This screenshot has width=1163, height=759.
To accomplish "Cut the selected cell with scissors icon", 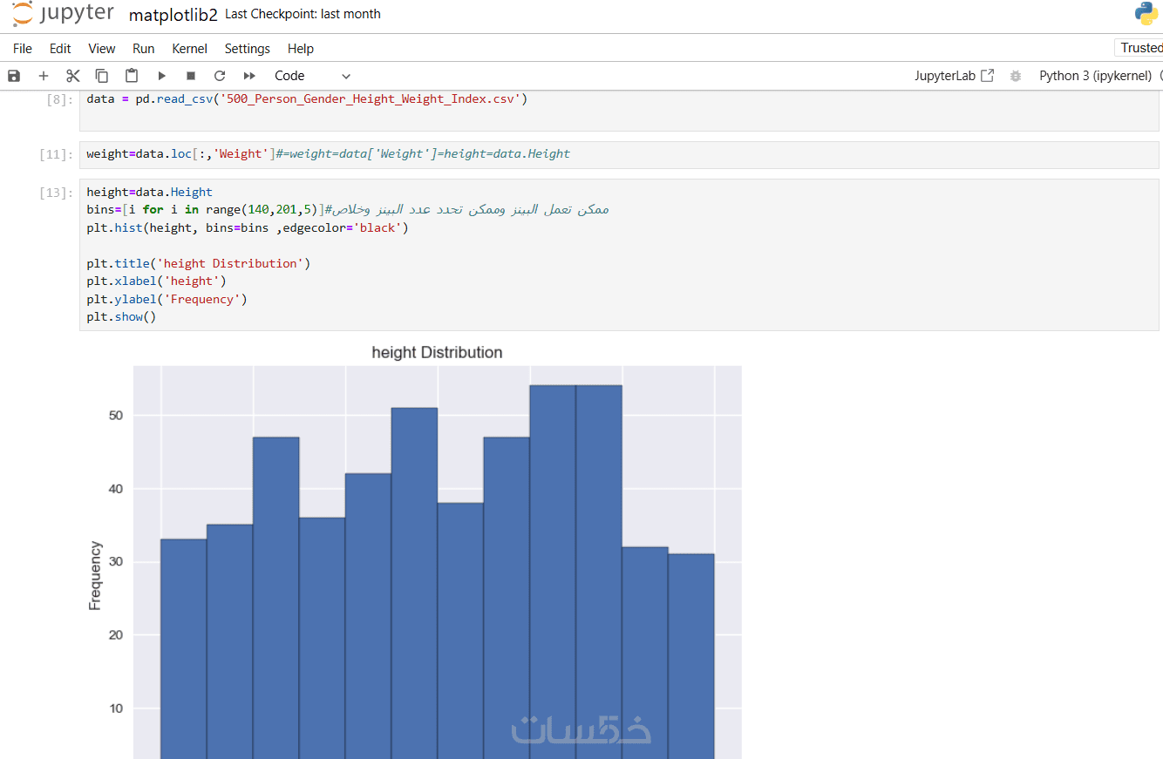I will (73, 76).
